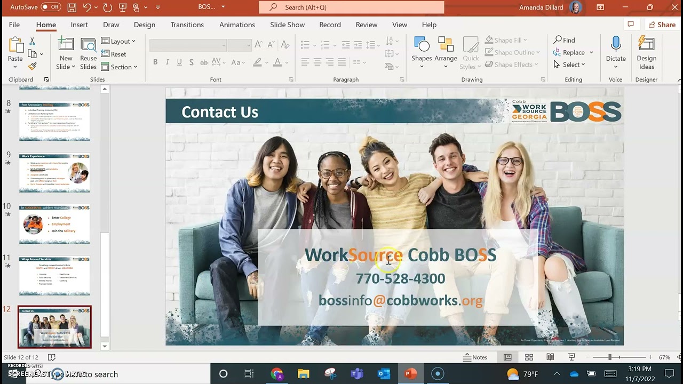Open the Comments pane icon
Image resolution: width=683 pixels, height=384 pixels.
click(631, 25)
